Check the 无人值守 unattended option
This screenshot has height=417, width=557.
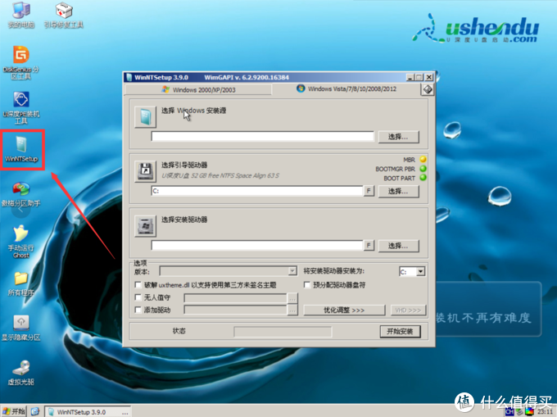click(x=138, y=297)
